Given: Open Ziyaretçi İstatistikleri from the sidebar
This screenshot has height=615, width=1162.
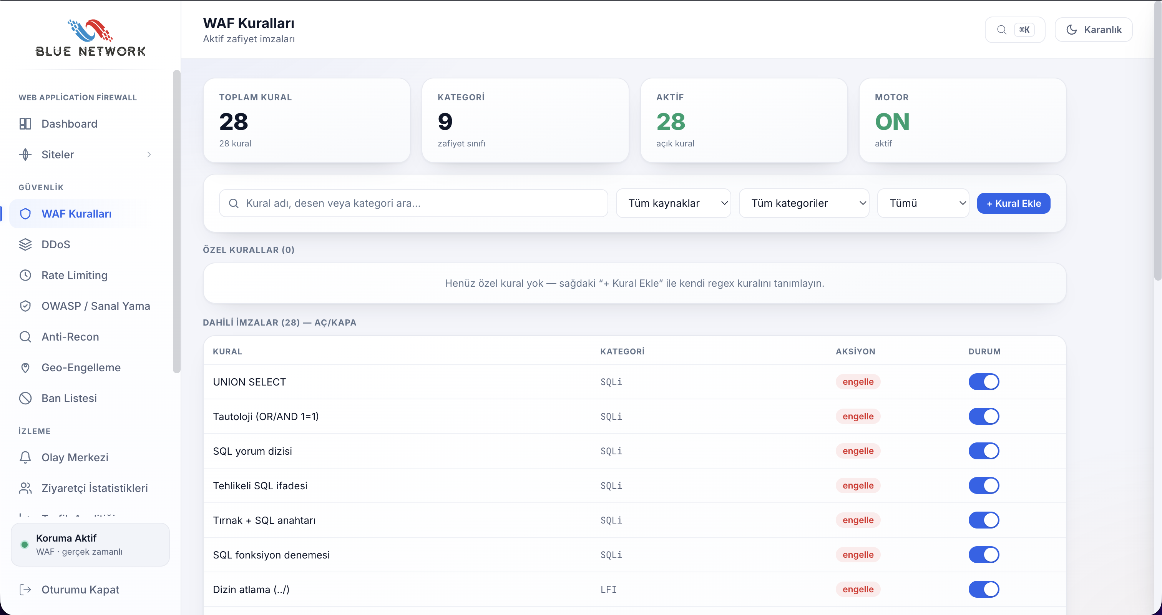Looking at the screenshot, I should [94, 488].
